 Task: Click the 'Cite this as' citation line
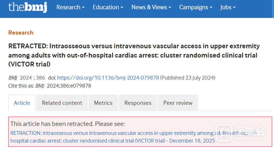pyautogui.click(x=50, y=86)
